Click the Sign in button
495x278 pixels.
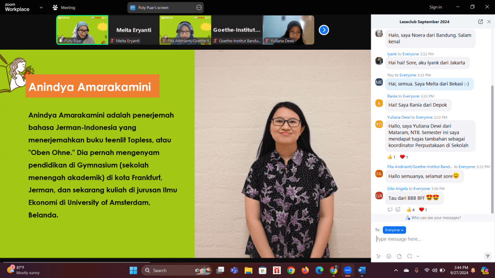pyautogui.click(x=436, y=7)
